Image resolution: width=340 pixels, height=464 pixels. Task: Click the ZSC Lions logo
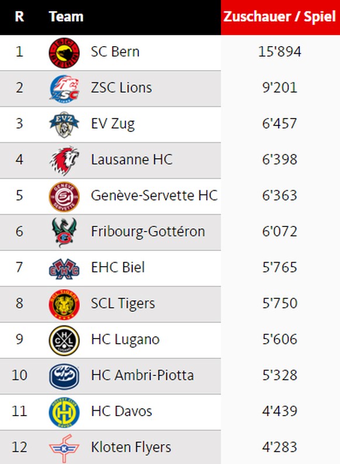(x=64, y=89)
